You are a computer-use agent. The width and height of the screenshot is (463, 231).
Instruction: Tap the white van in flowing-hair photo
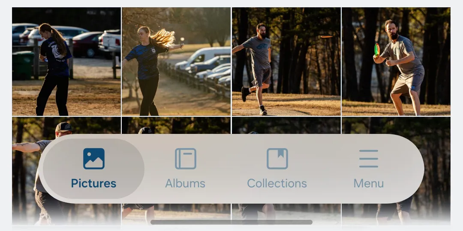coord(205,55)
